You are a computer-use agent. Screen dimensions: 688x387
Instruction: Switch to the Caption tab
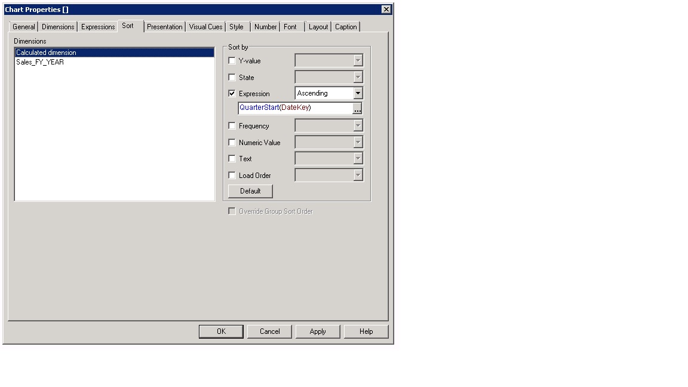(346, 27)
